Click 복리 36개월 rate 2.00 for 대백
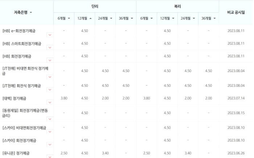The image size is (254, 158). point(209,98)
